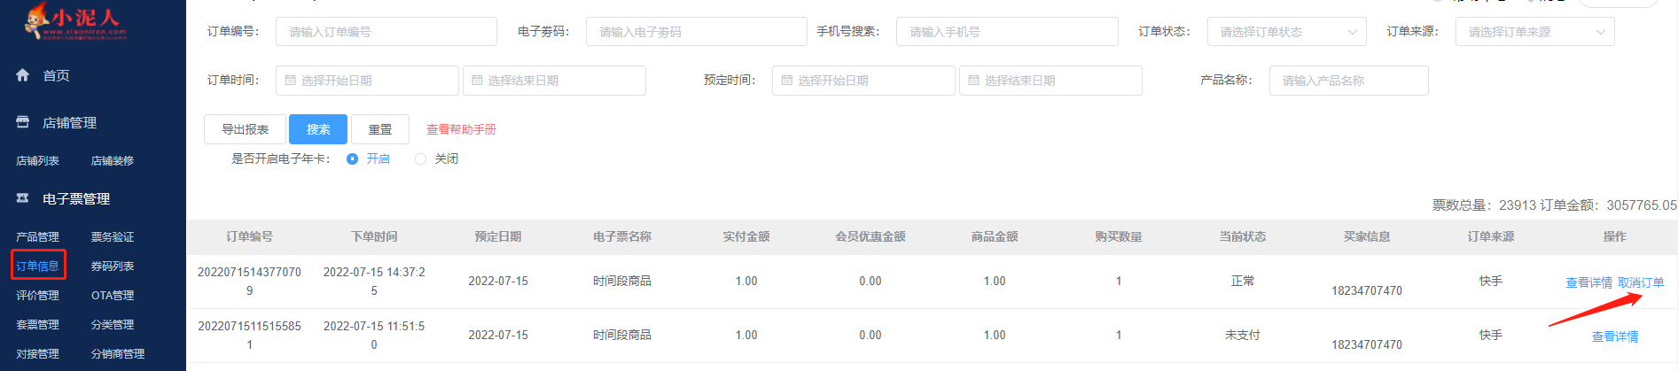Focus the 手机号搜索 input field
This screenshot has height=371, width=1678.
1006,32
